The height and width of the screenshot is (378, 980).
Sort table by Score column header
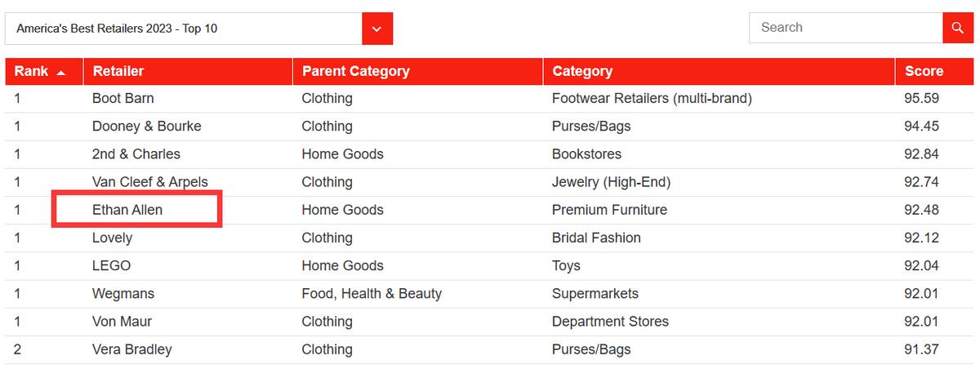pyautogui.click(x=924, y=71)
